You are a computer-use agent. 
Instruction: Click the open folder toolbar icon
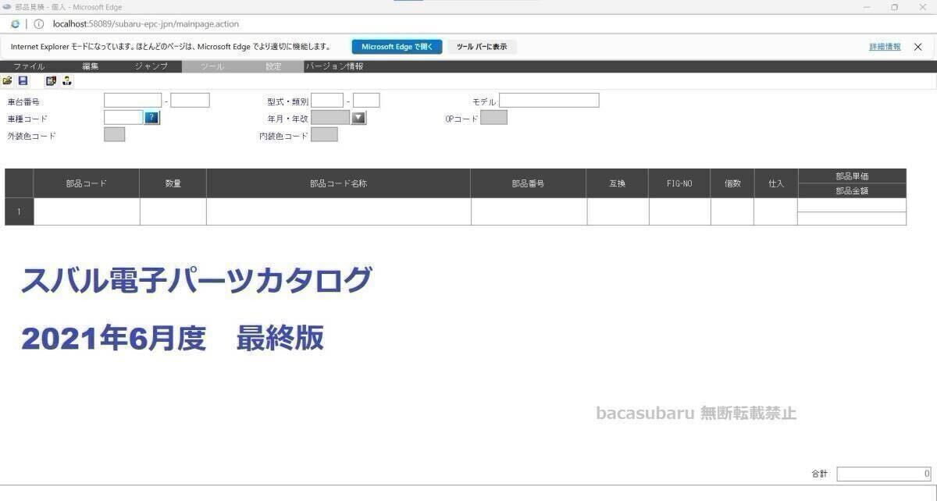point(8,80)
